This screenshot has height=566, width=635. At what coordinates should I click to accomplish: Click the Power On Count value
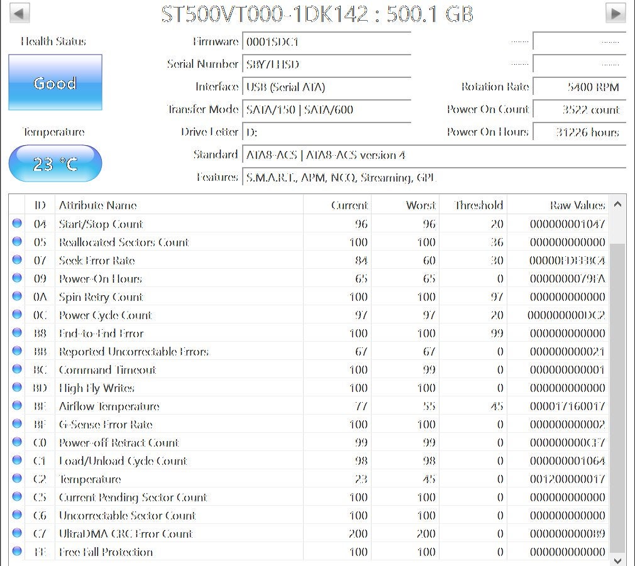click(x=580, y=110)
